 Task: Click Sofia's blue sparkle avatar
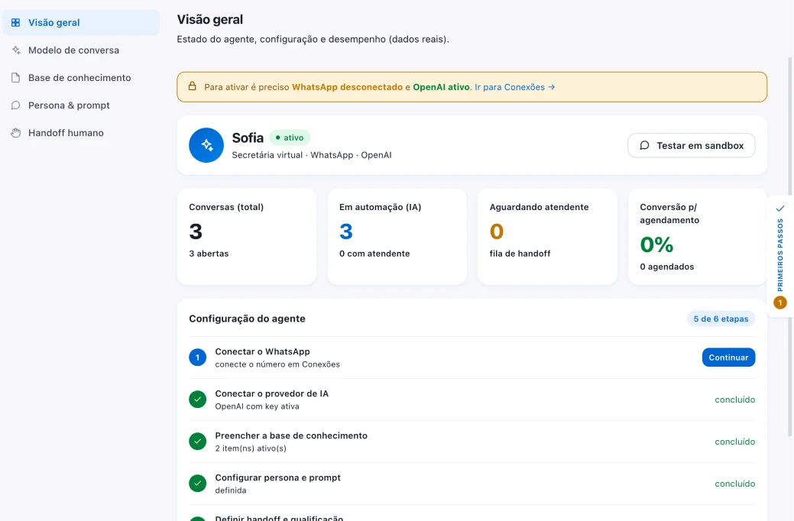coord(206,145)
